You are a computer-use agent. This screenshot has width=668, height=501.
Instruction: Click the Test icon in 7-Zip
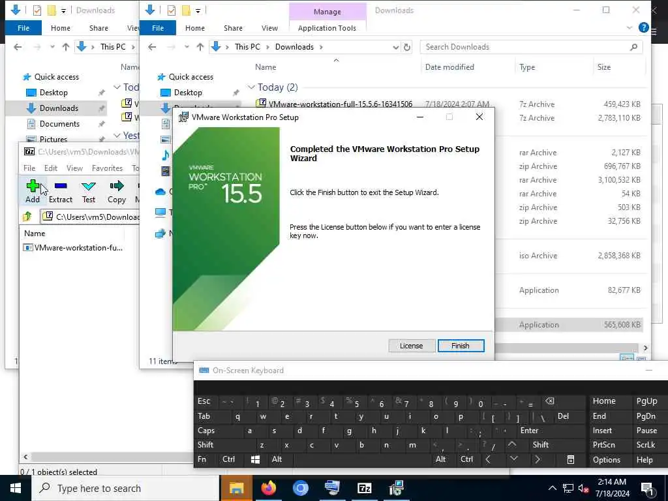coord(89,191)
